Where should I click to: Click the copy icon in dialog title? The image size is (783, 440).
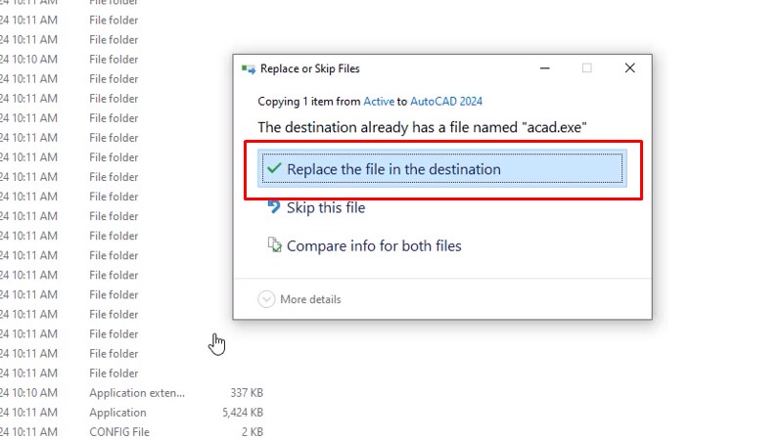pos(249,69)
